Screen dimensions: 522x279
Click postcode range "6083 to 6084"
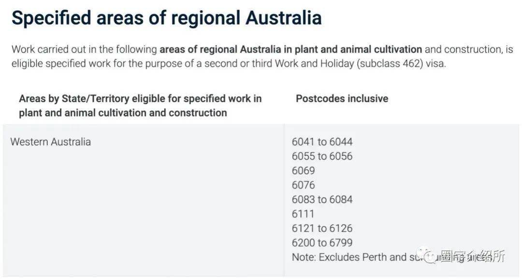point(322,199)
